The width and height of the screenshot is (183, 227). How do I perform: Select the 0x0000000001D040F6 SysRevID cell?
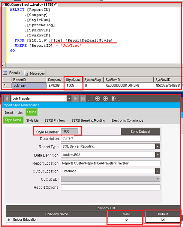(129, 86)
